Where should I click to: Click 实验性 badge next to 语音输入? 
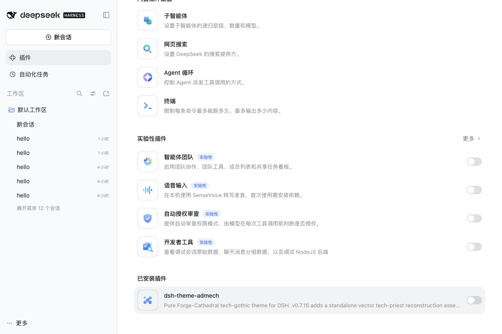200,185
